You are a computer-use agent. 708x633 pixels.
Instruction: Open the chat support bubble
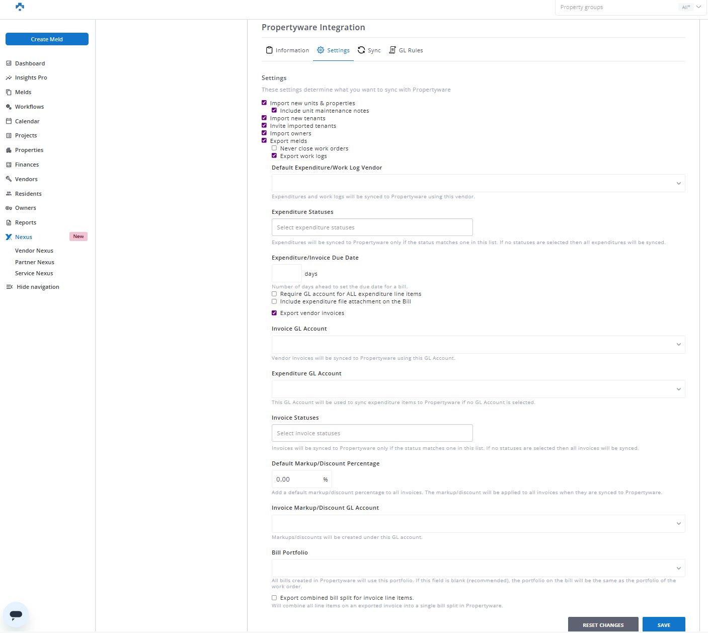point(16,614)
